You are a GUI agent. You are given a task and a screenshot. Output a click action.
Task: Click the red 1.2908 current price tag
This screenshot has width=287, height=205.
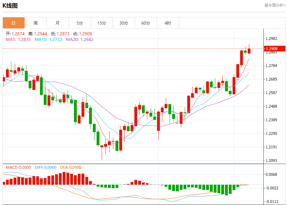pyautogui.click(x=274, y=49)
